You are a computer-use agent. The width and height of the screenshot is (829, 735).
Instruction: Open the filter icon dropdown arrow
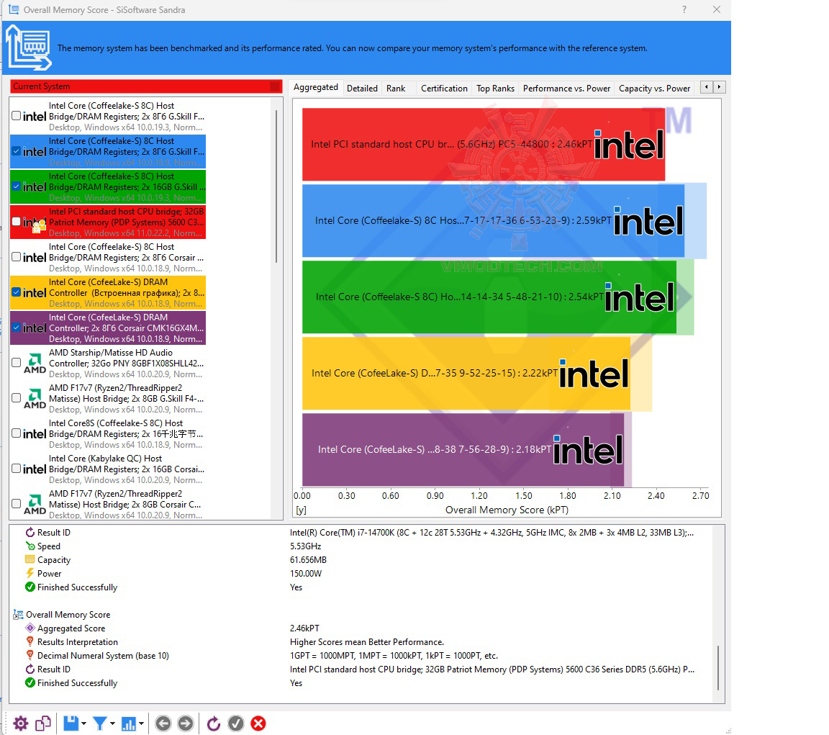[x=112, y=724]
